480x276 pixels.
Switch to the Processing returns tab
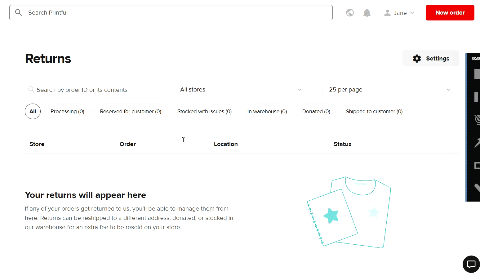tap(67, 111)
